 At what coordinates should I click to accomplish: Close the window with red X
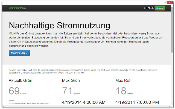click(170, 3)
